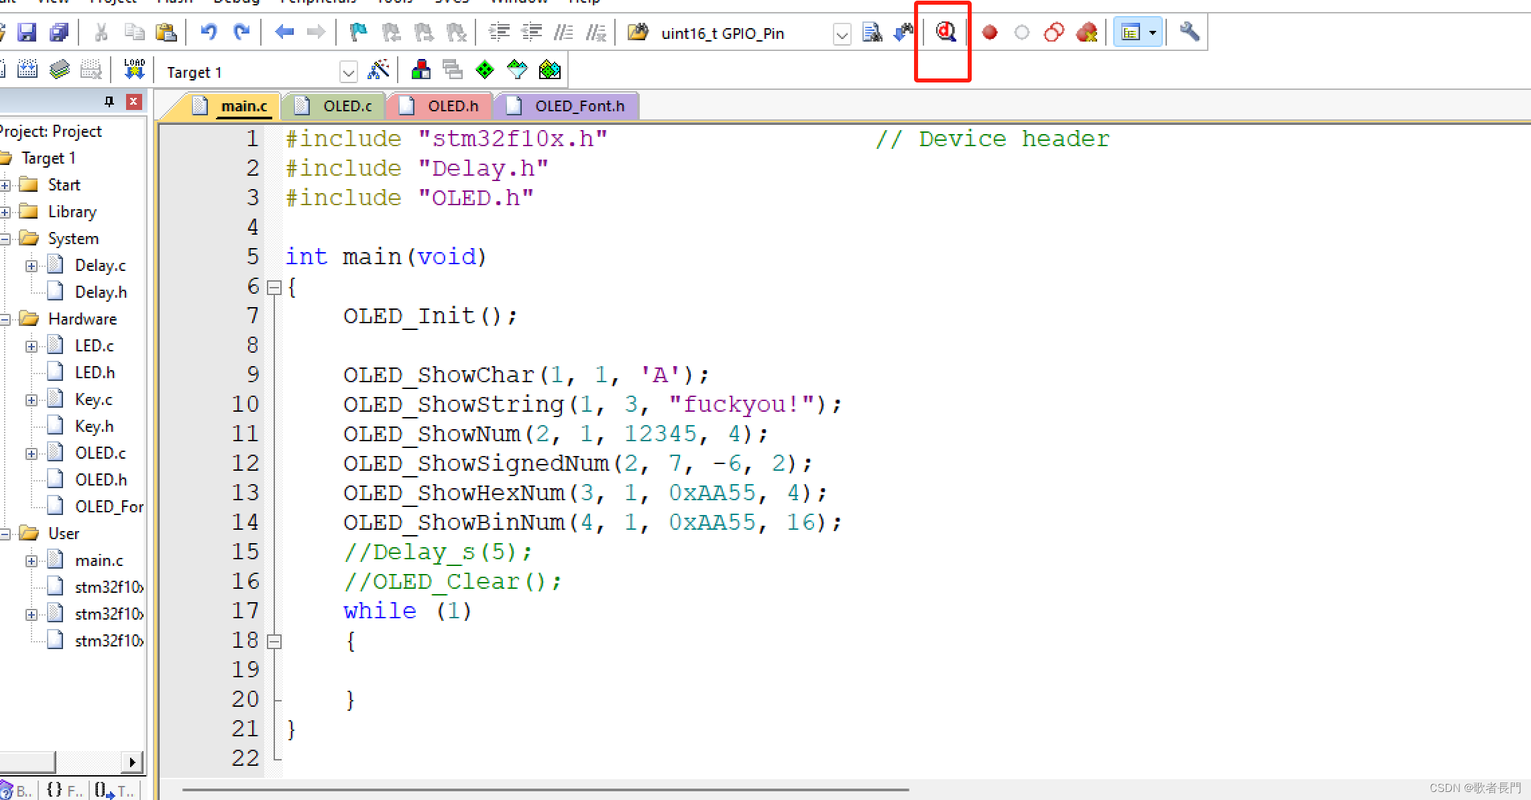The image size is (1531, 800).
Task: Switch to the OLED.c tab
Action: point(346,106)
